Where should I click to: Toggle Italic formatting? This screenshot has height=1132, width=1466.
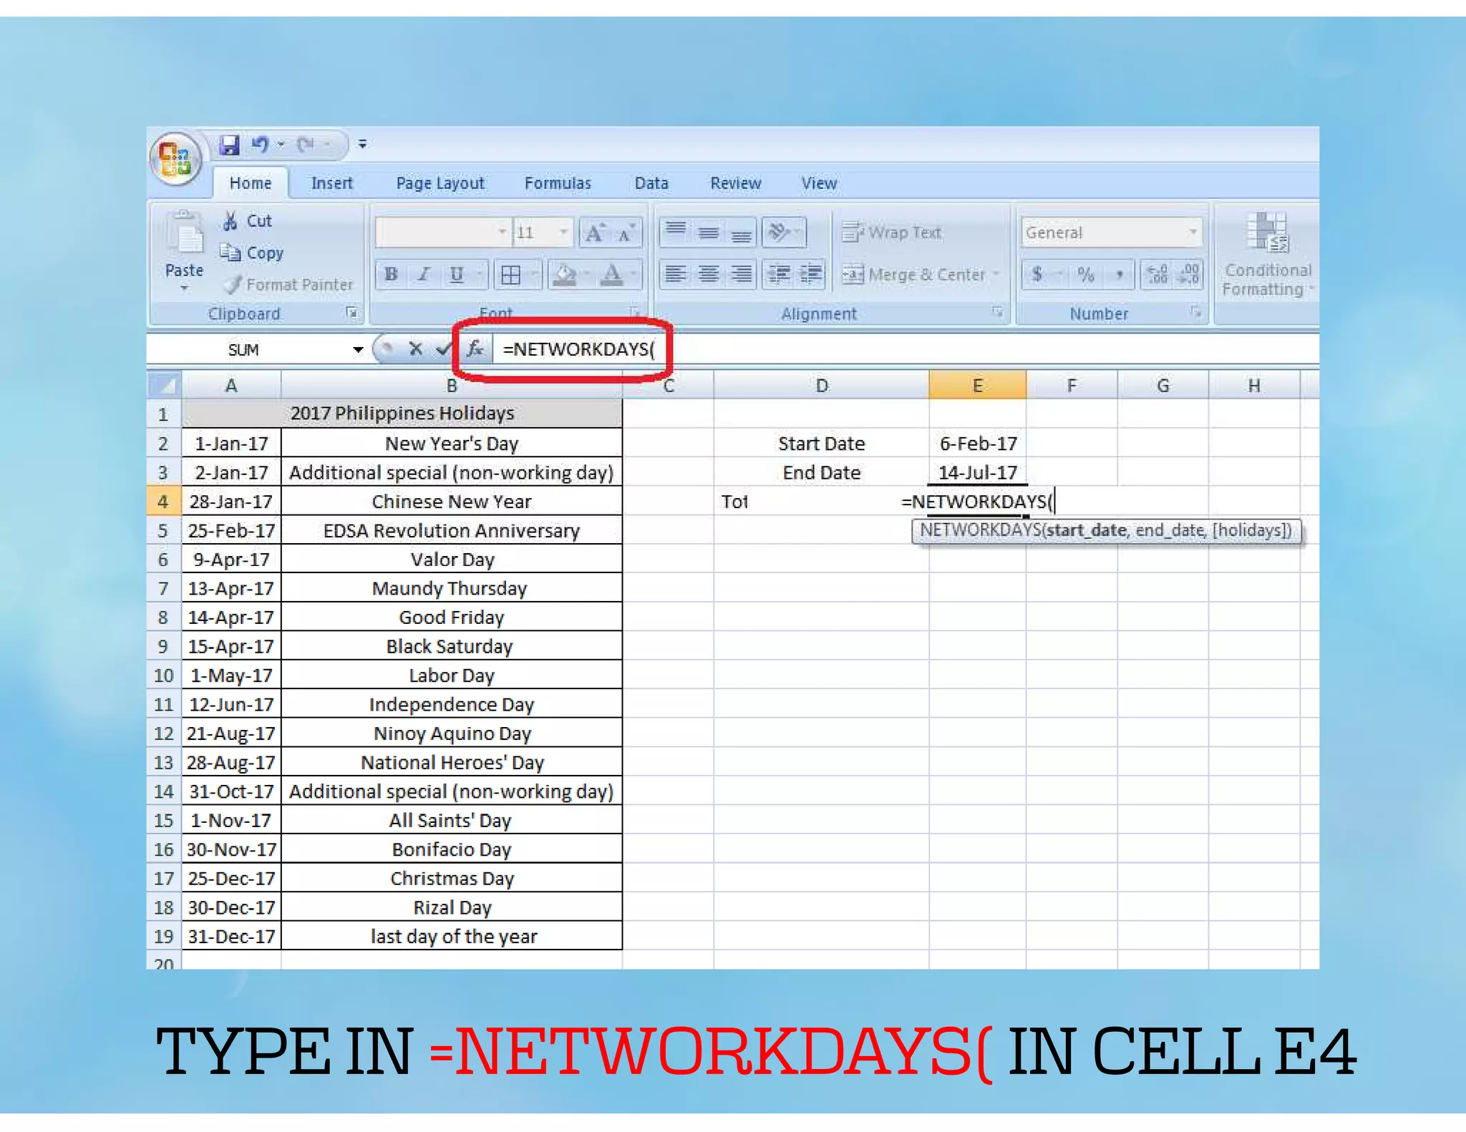click(424, 275)
